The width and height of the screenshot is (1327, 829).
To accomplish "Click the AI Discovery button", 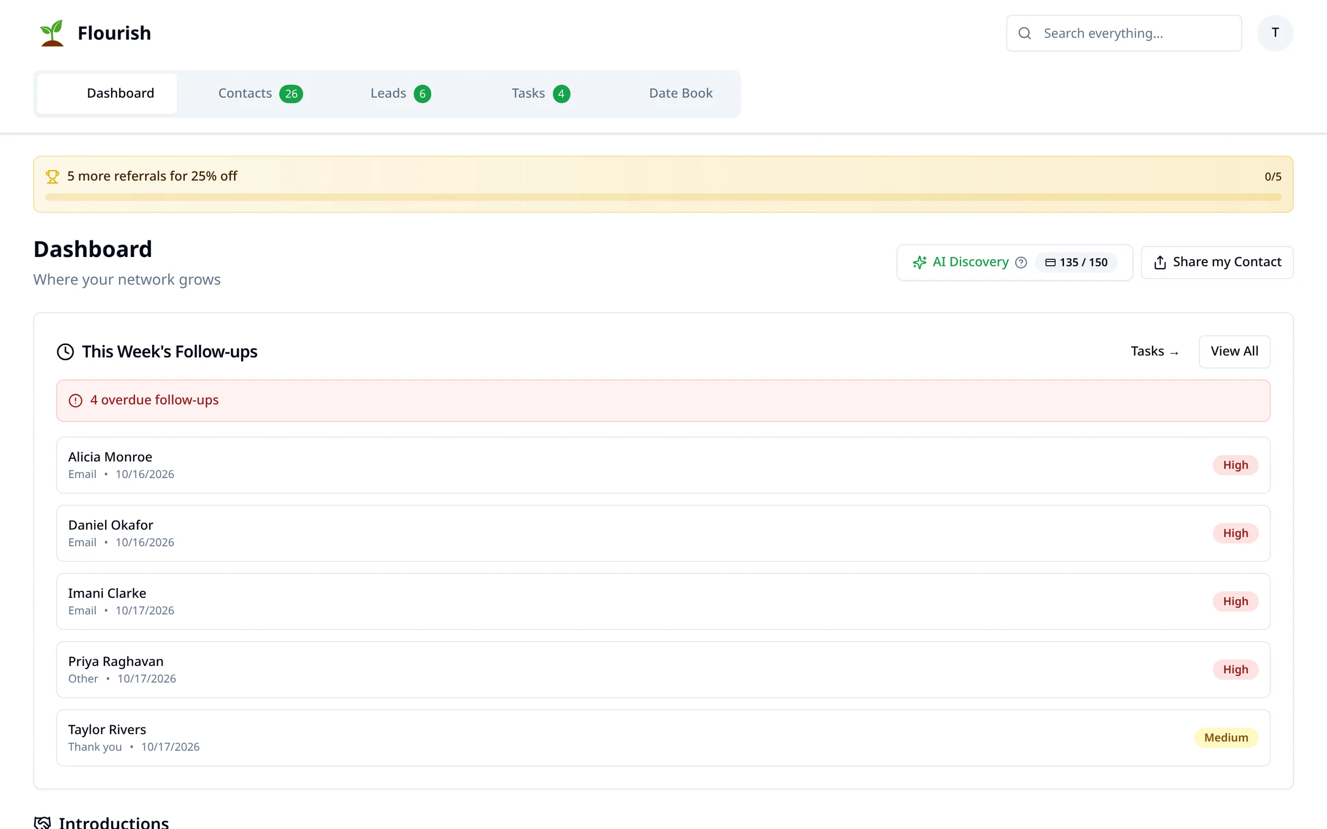I will pos(1015,263).
